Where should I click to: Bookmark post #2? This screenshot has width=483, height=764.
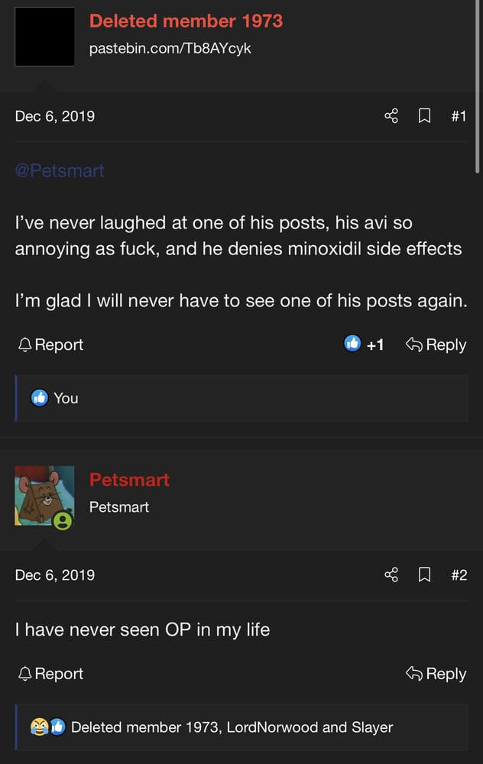point(424,575)
